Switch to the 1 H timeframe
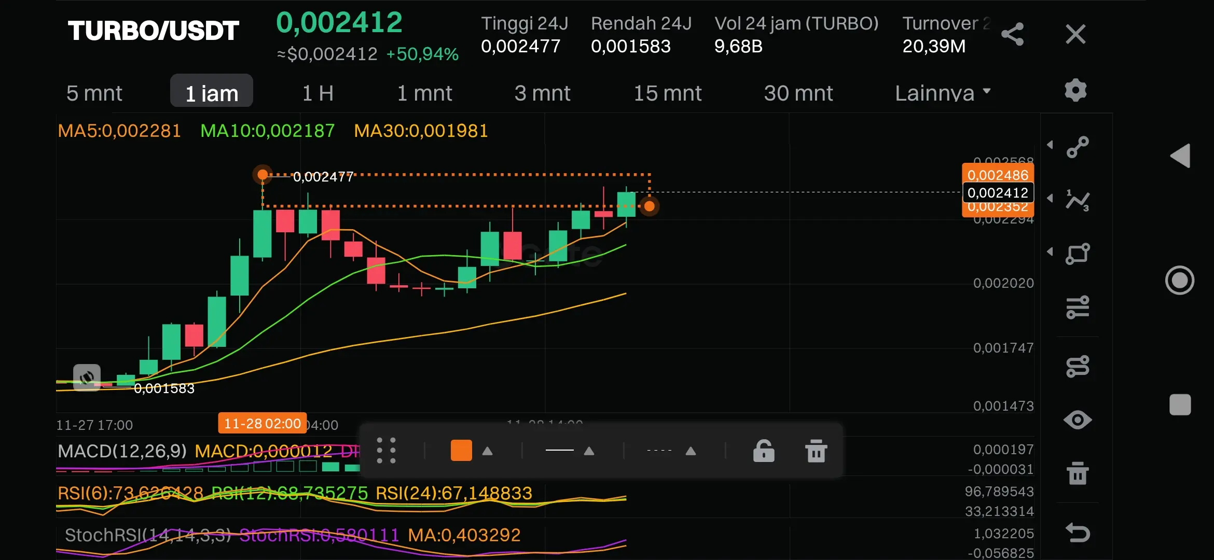 (x=318, y=93)
